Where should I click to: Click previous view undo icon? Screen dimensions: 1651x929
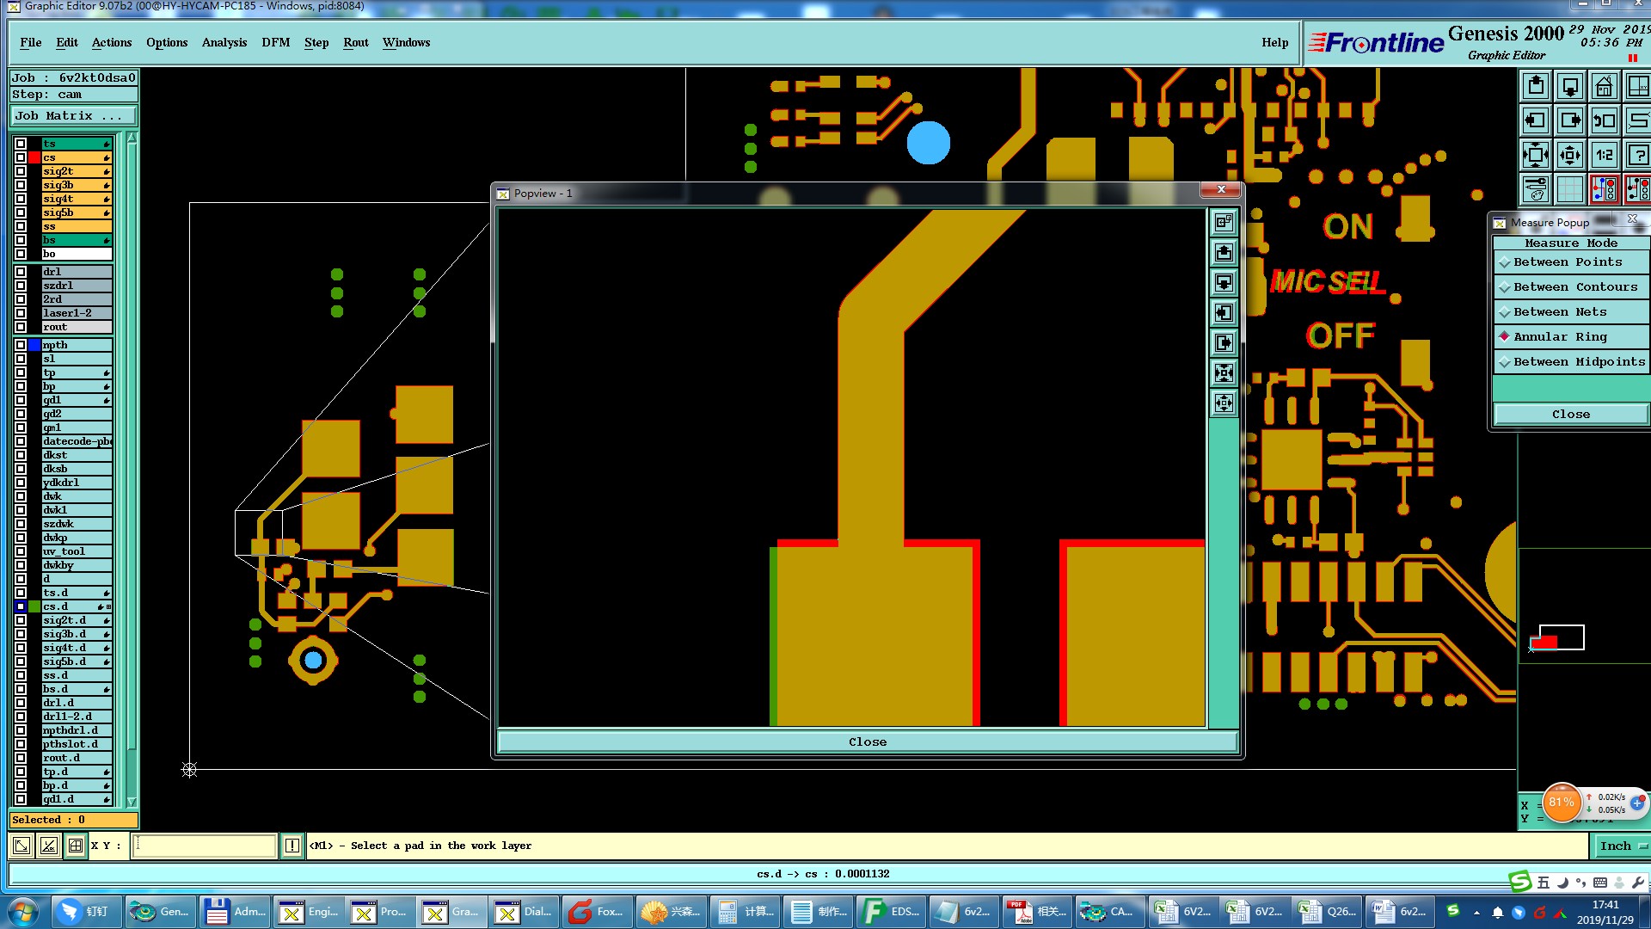click(1604, 120)
